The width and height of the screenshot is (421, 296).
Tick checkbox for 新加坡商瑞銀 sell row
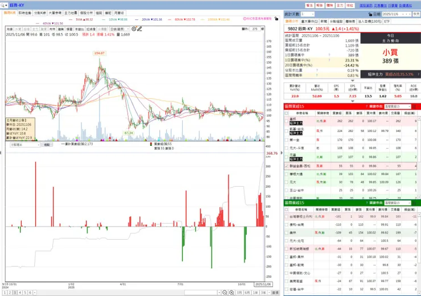click(287, 249)
